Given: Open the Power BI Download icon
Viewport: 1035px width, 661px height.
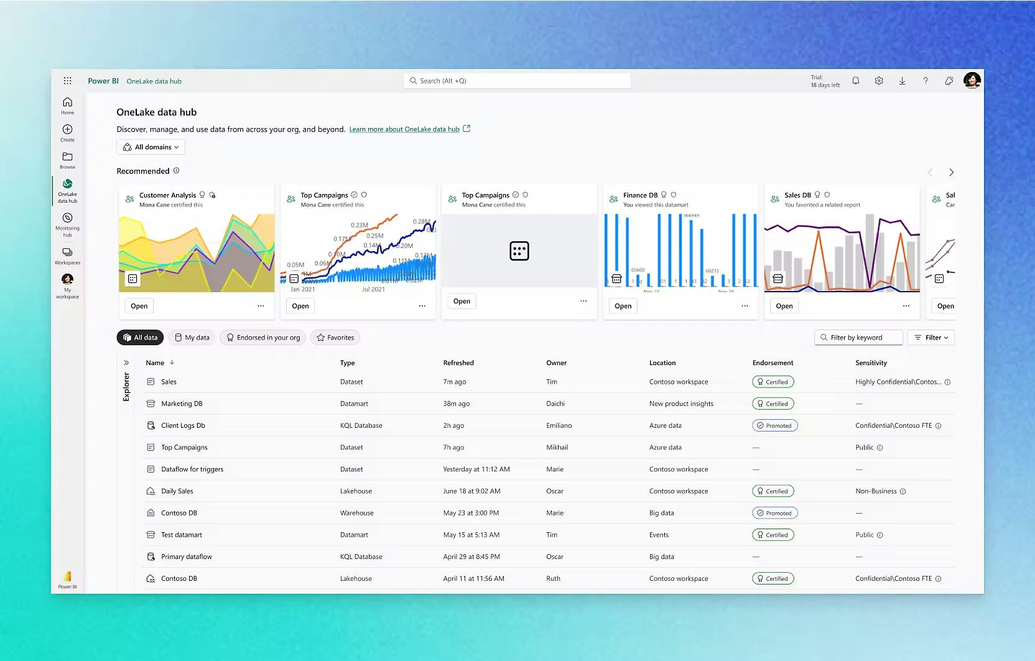Looking at the screenshot, I should (x=903, y=80).
